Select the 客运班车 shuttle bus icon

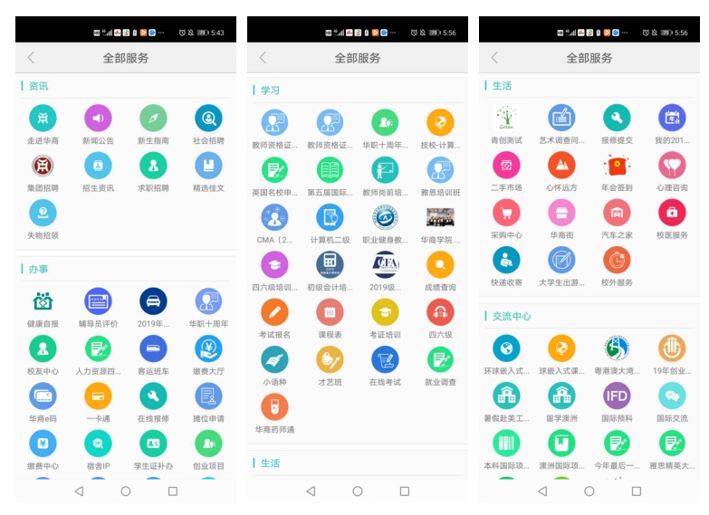(x=153, y=348)
